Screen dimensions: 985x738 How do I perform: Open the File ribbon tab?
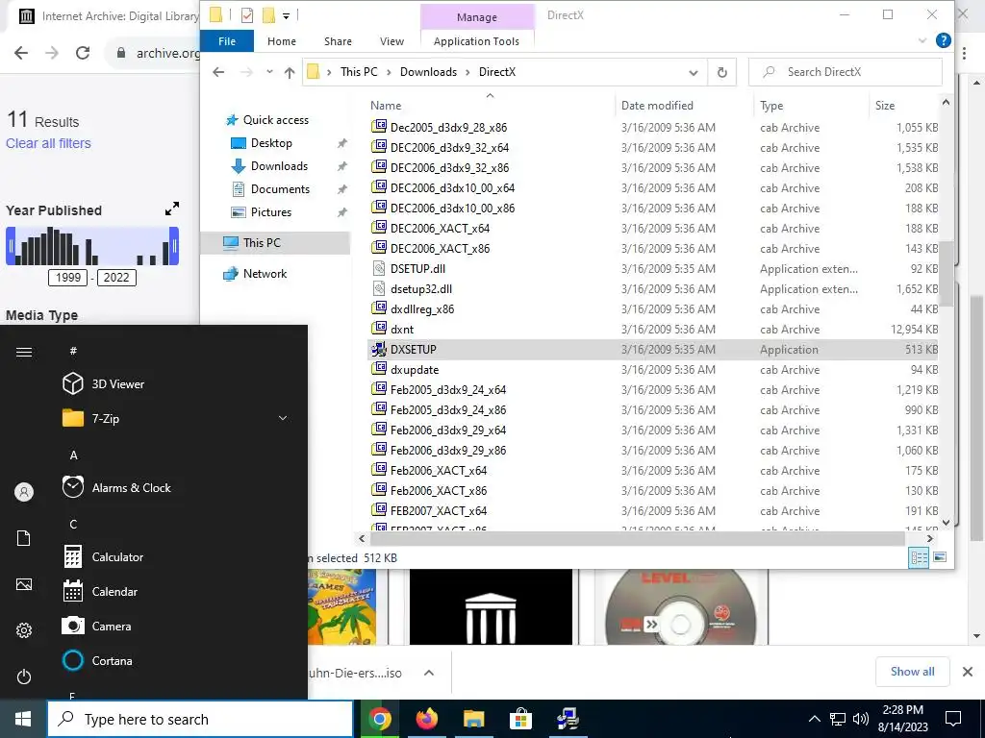[227, 41]
